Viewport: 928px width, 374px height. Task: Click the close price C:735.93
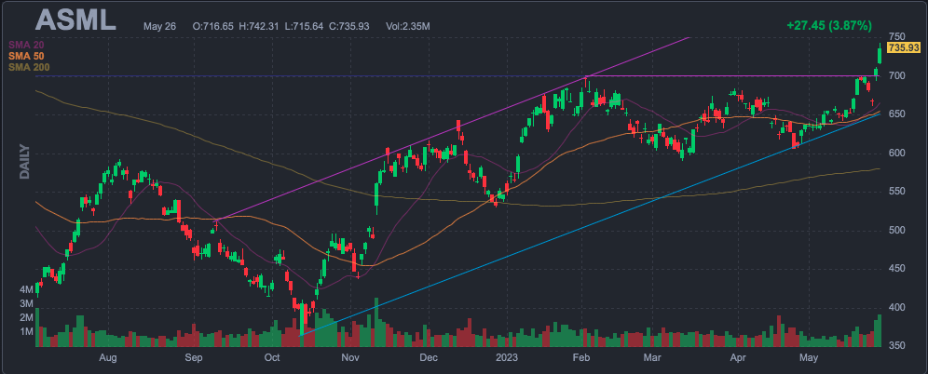click(349, 27)
